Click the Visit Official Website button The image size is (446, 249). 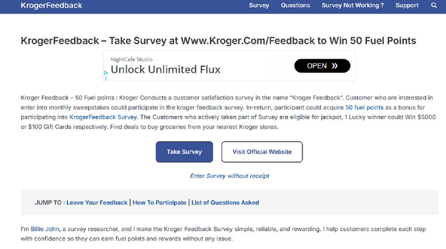[262, 152]
